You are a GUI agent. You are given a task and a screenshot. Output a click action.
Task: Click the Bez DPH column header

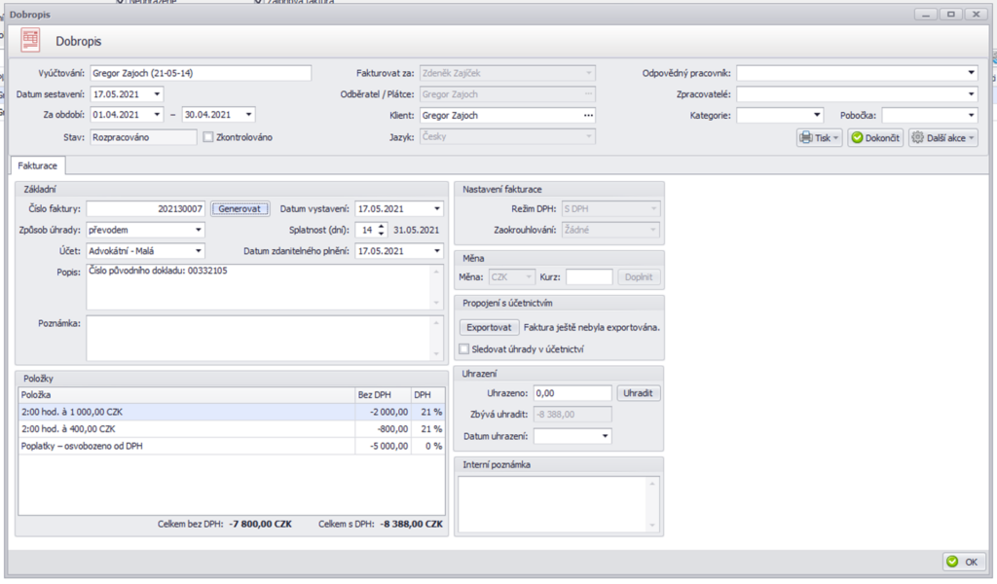[383, 394]
